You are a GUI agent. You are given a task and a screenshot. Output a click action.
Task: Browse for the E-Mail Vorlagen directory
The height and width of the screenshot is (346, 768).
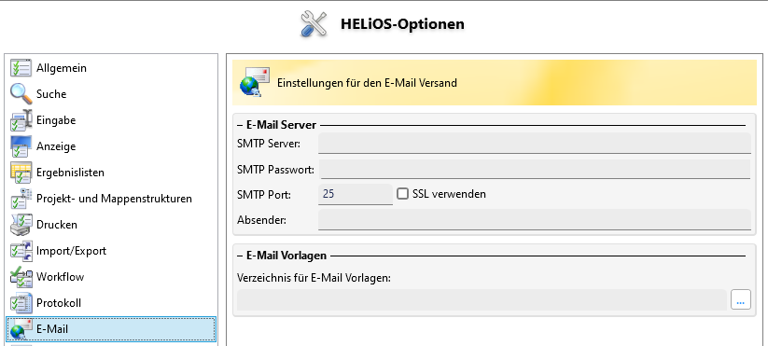coord(741,299)
